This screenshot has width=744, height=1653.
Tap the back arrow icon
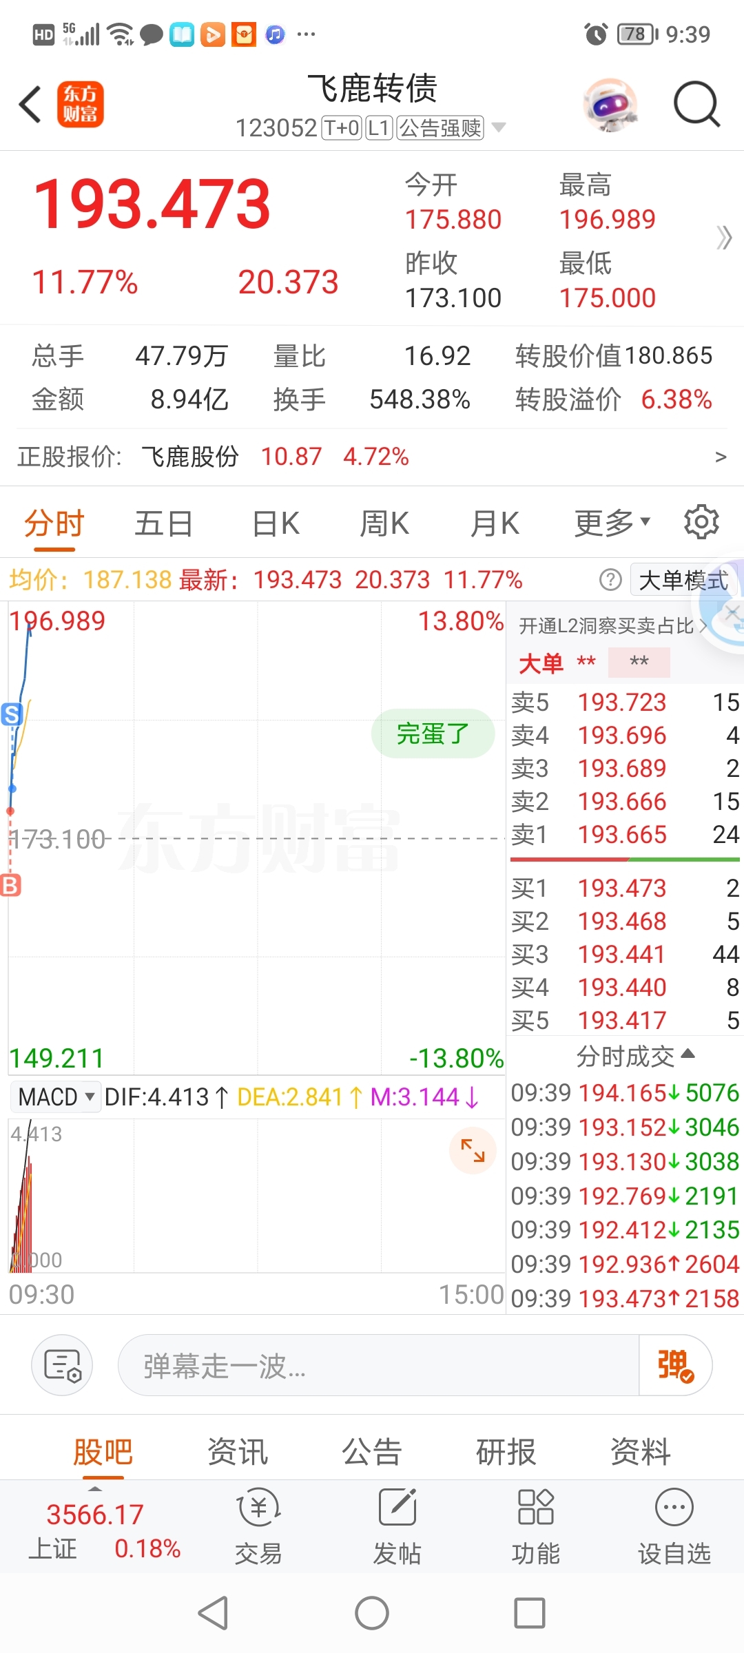pyautogui.click(x=30, y=105)
